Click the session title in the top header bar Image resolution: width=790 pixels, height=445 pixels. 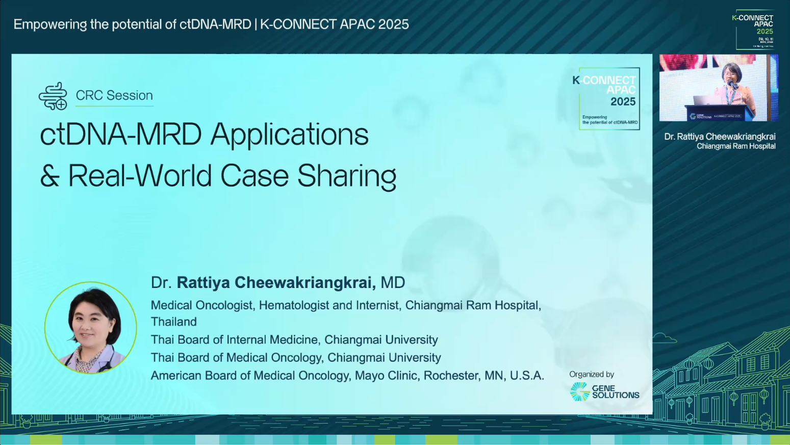(212, 23)
